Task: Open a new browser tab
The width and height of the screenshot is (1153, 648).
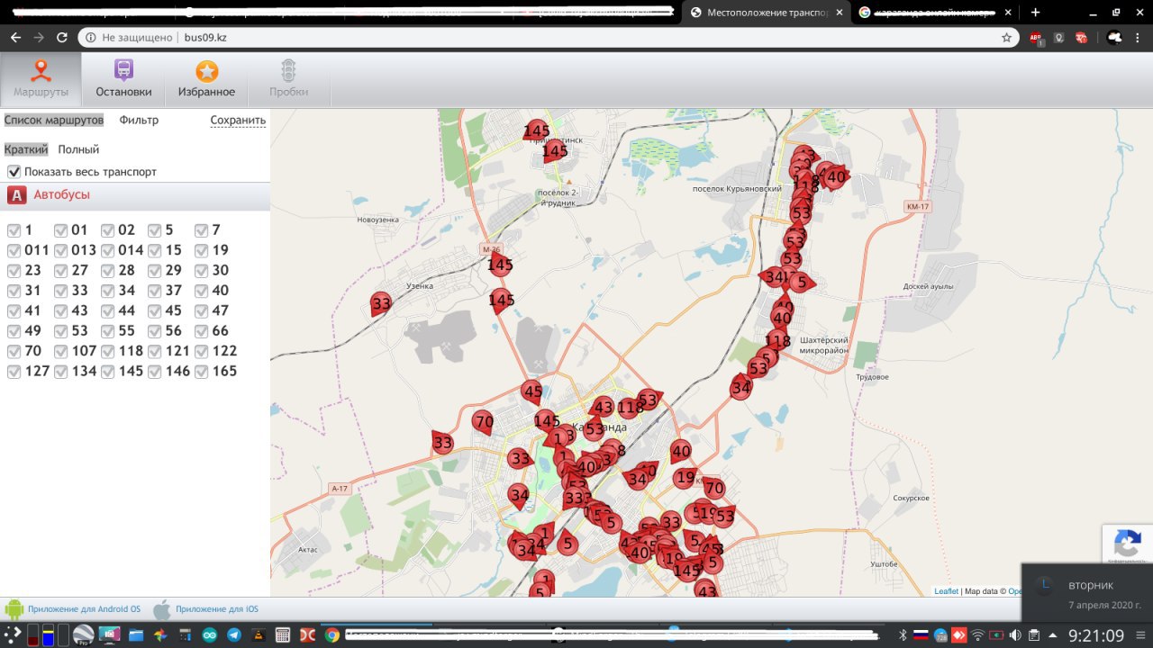Action: (x=1036, y=13)
